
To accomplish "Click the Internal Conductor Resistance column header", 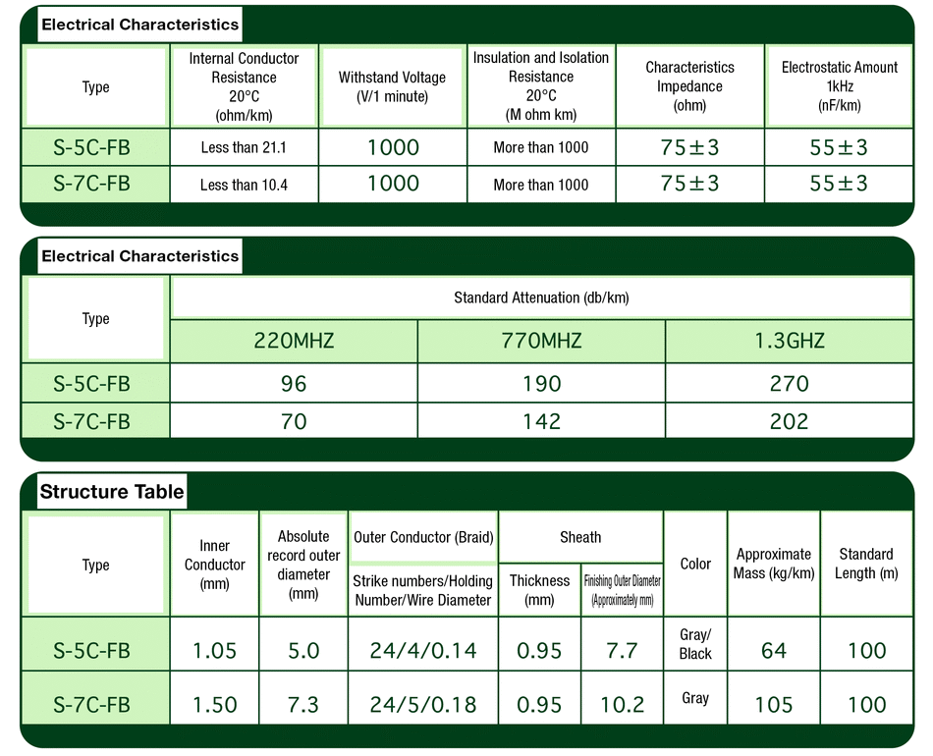I will click(244, 85).
